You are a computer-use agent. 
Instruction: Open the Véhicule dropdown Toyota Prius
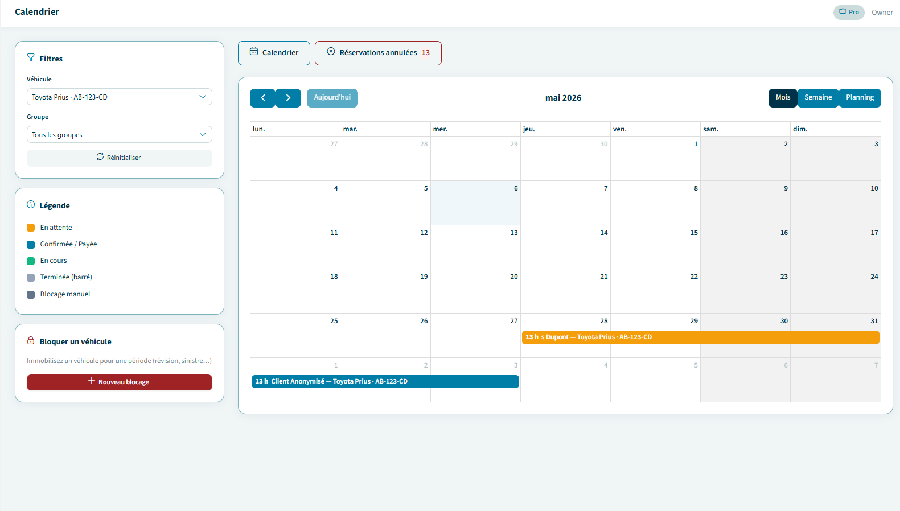[x=120, y=97]
